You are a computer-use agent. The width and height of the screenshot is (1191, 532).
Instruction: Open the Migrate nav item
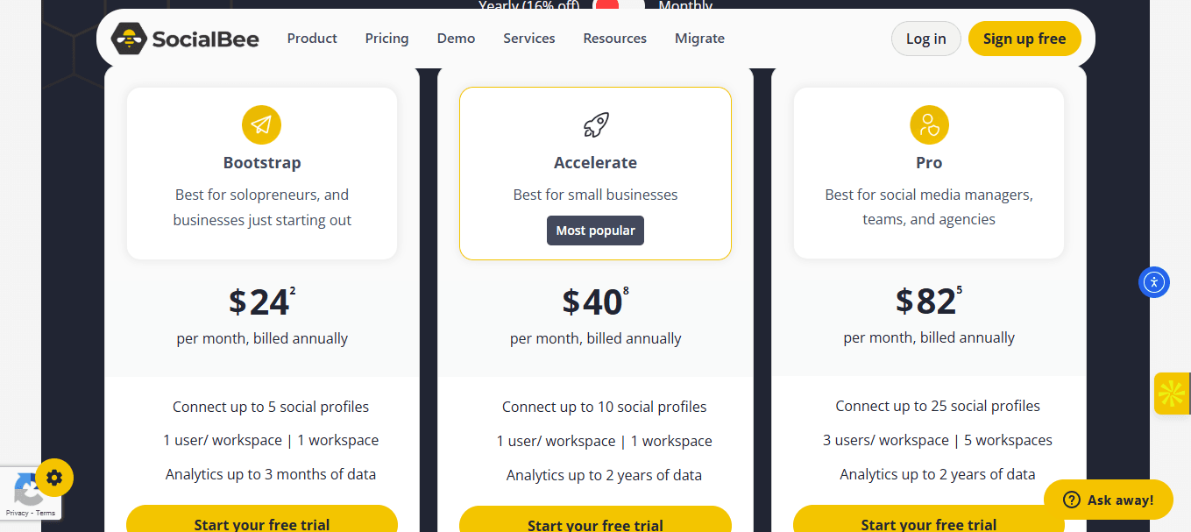tap(699, 39)
